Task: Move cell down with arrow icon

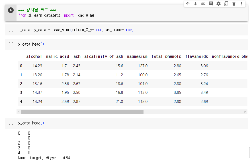Action: (x=195, y=4)
